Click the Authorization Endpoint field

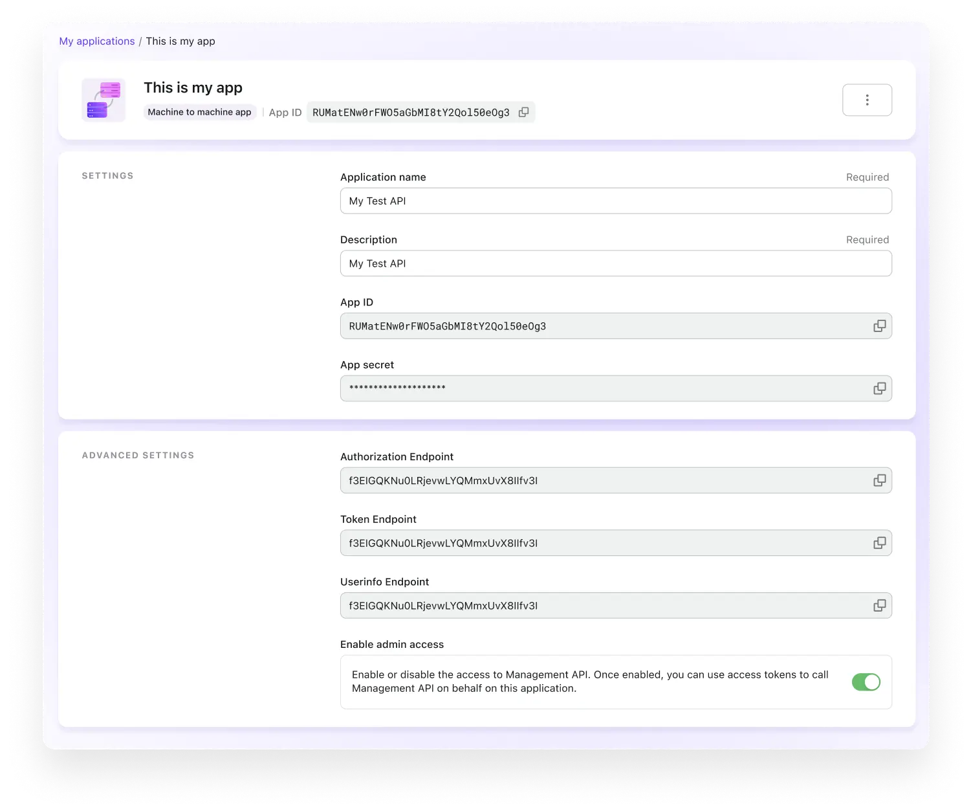point(602,480)
